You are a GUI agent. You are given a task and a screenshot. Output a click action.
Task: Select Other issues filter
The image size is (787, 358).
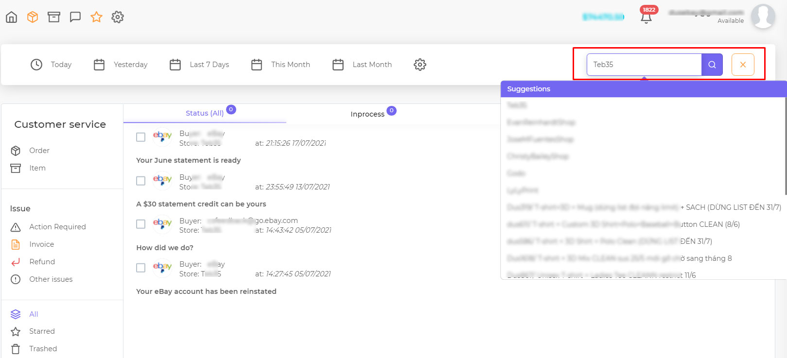[x=51, y=279]
